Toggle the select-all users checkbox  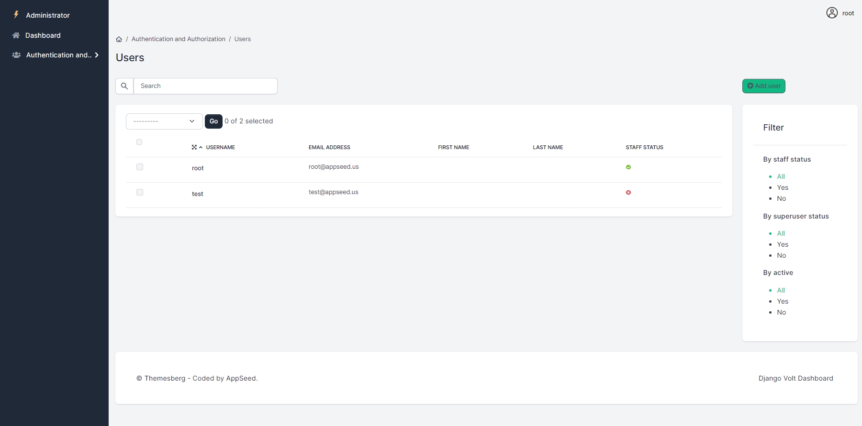click(x=139, y=142)
